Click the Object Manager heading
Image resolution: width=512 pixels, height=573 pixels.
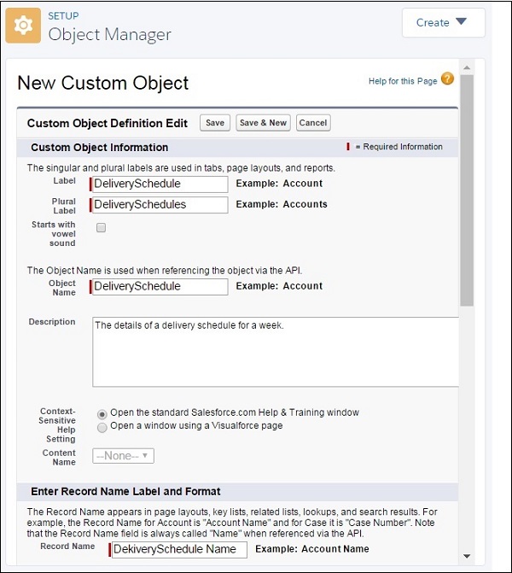tap(110, 35)
